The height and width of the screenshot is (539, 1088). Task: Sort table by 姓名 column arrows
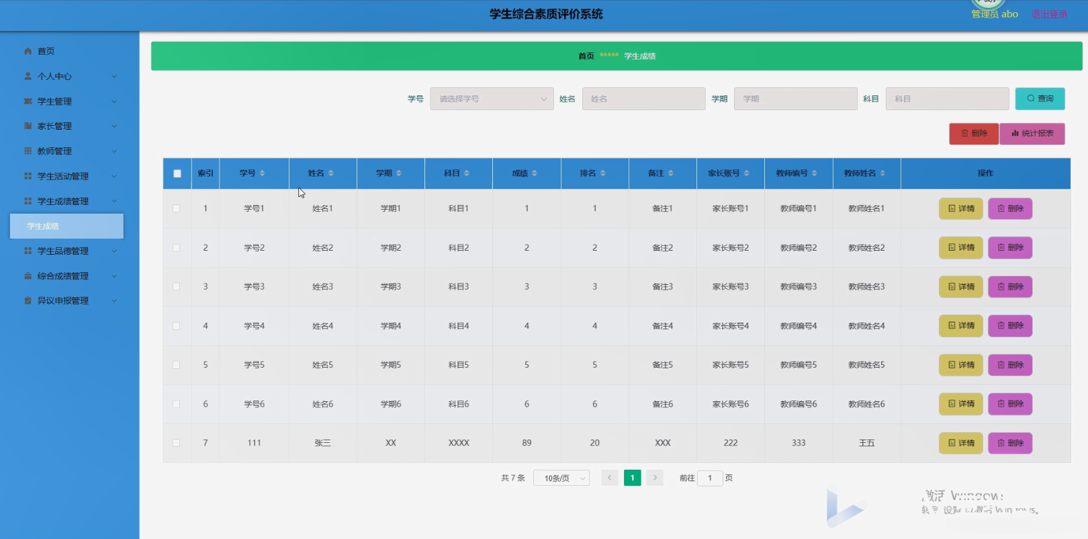(x=330, y=173)
